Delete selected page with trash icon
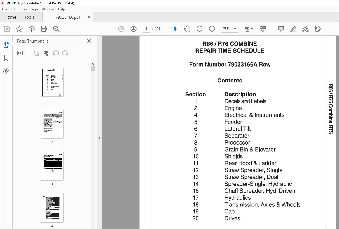Image resolution: width=339 pixels, height=229 pixels. pyautogui.click(x=37, y=53)
